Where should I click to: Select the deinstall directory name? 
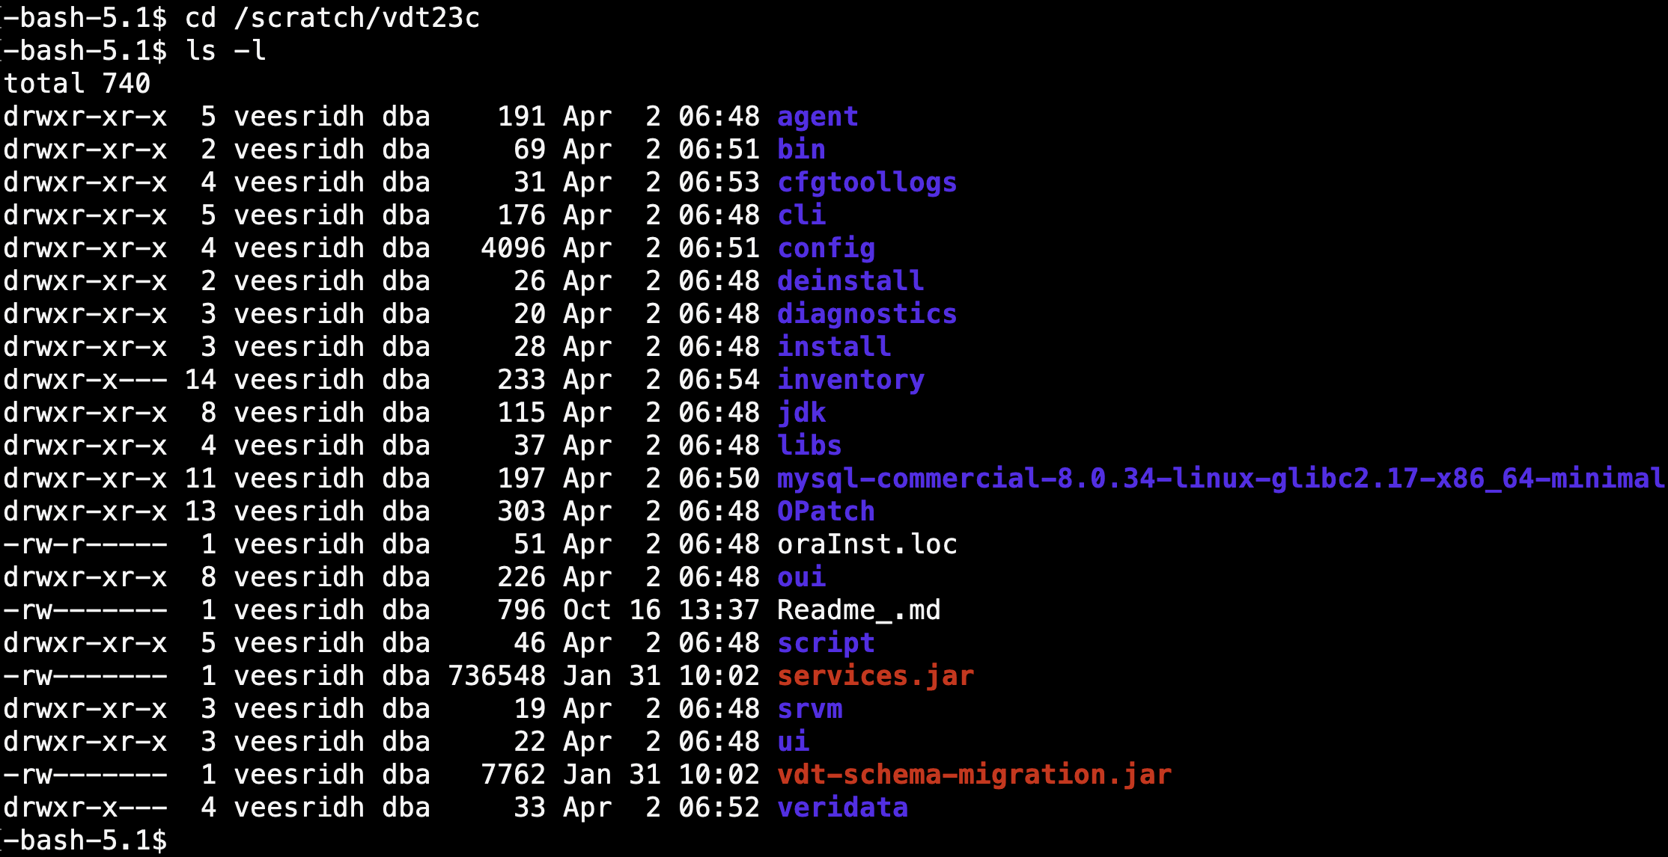click(x=850, y=281)
